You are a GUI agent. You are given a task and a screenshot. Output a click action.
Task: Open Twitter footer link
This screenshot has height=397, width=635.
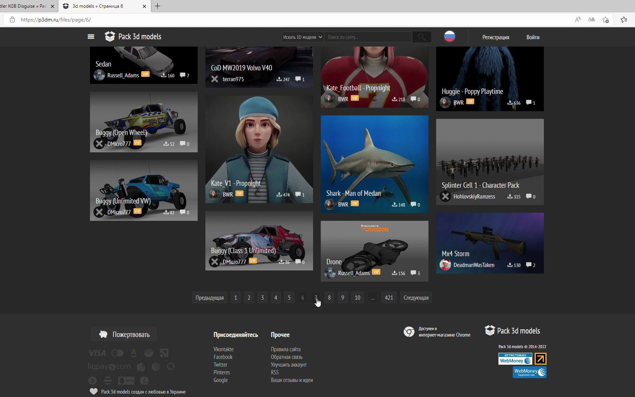220,365
